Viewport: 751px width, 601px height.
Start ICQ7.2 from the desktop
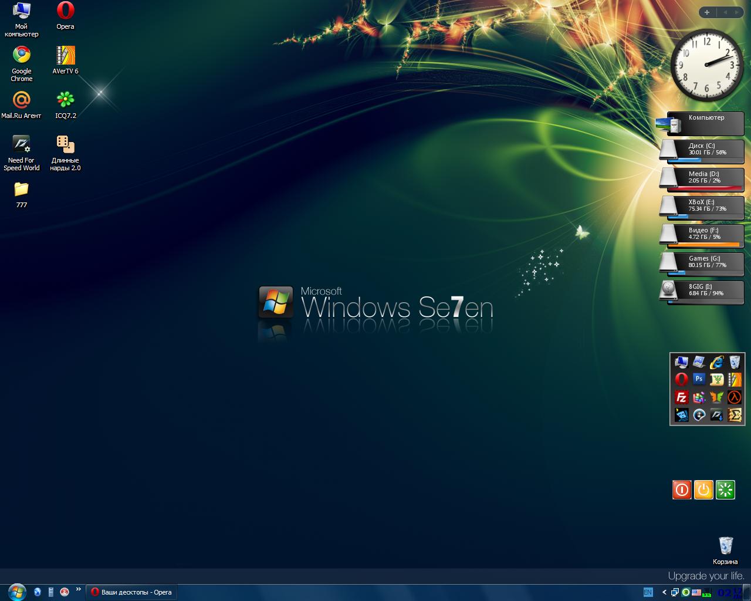point(65,100)
